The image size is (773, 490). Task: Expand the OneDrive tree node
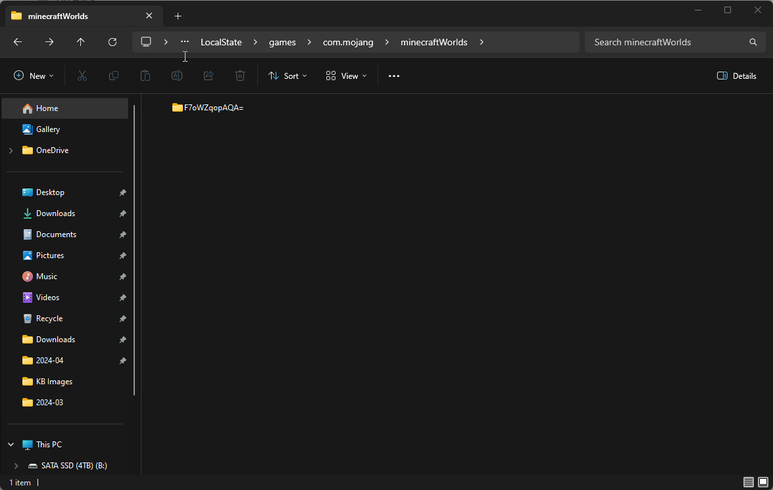pyautogui.click(x=11, y=150)
